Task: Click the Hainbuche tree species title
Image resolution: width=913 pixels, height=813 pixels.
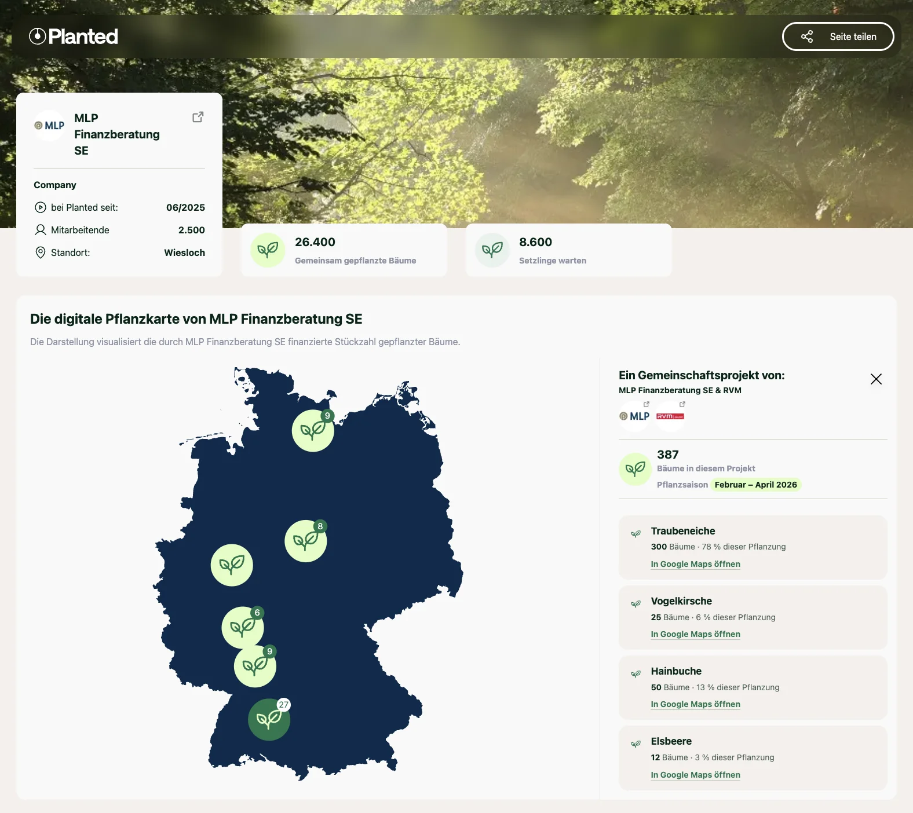Action: (x=676, y=671)
